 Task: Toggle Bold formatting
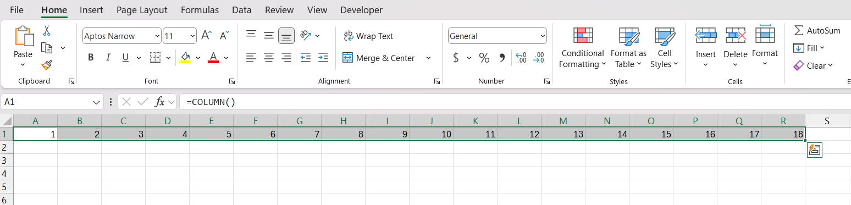[x=91, y=58]
